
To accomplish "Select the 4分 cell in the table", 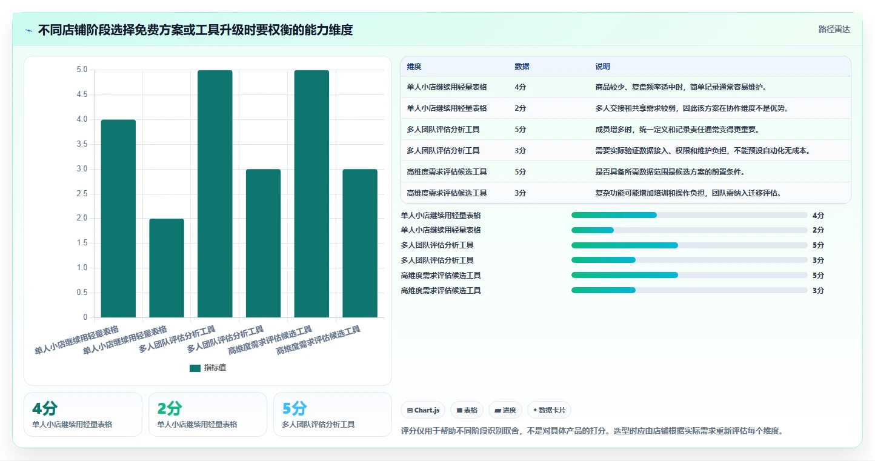I will 521,87.
